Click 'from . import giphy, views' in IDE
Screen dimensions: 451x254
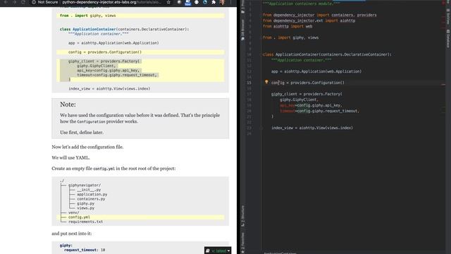click(x=290, y=37)
